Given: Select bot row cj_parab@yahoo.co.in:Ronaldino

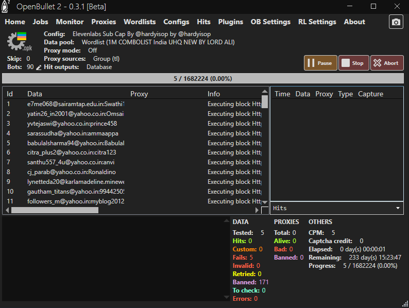Looking at the screenshot, I should point(134,172).
